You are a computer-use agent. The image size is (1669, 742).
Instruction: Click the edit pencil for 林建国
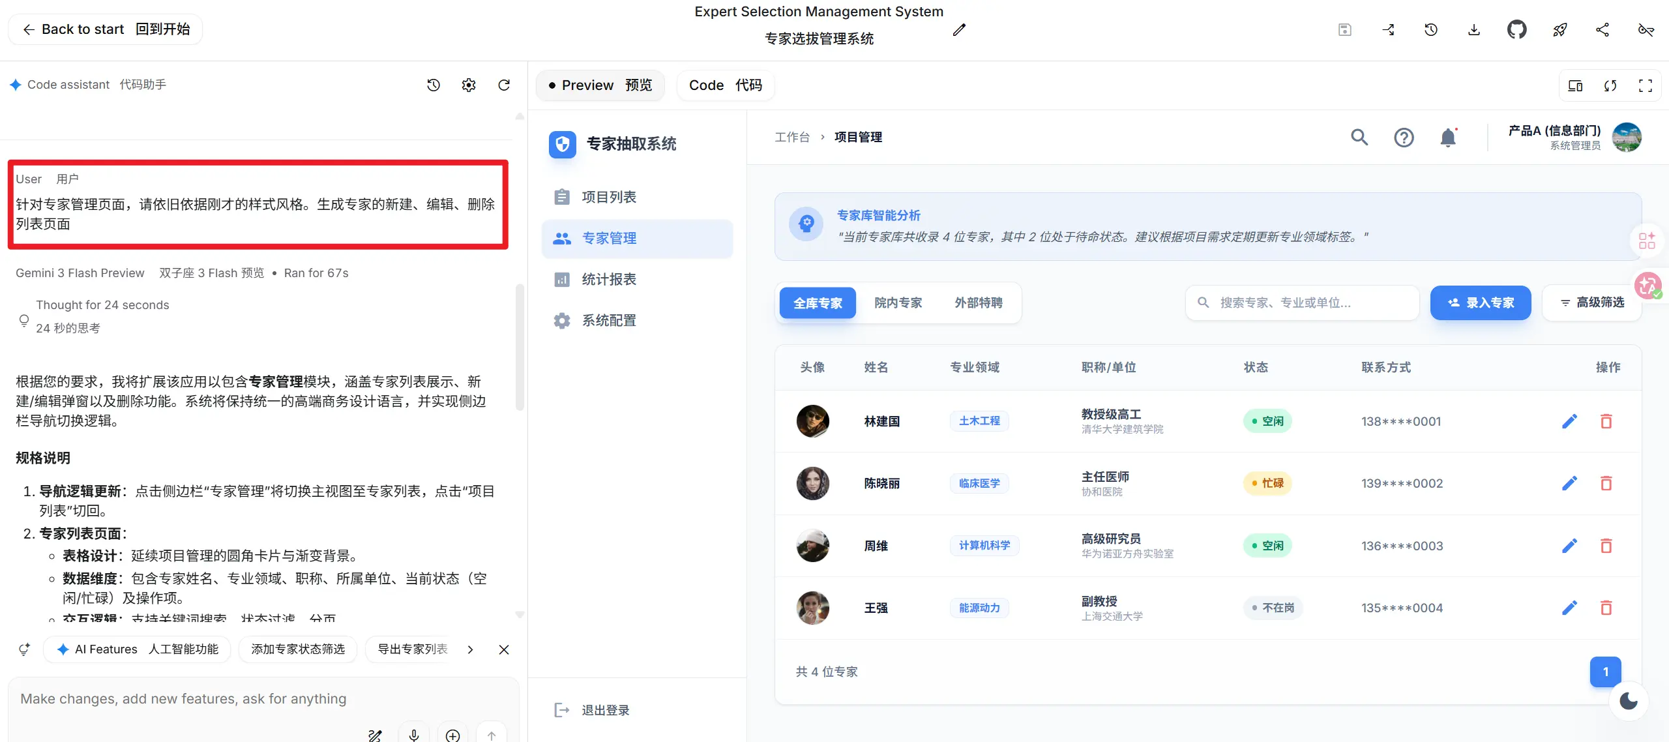[1569, 421]
